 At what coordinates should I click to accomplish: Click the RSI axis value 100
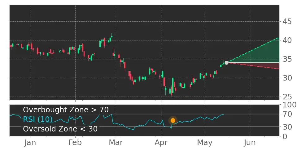[x=289, y=105]
